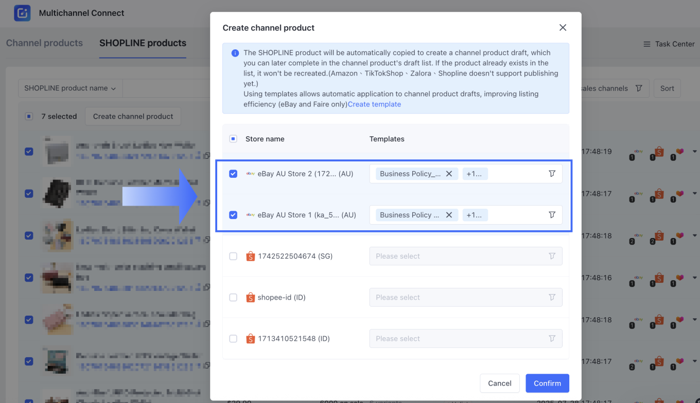Toggle the Store name header checkbox
Viewport: 700px width, 403px height.
233,139
